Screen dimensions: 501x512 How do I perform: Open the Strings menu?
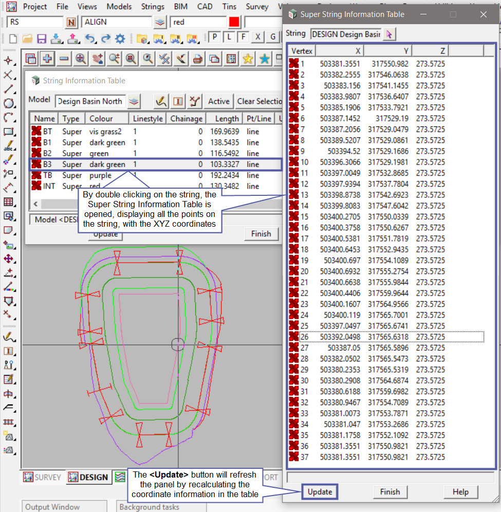(152, 7)
